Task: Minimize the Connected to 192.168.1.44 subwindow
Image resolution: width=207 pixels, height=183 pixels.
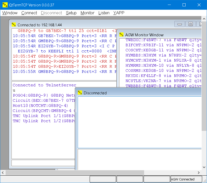Action: tap(180, 24)
